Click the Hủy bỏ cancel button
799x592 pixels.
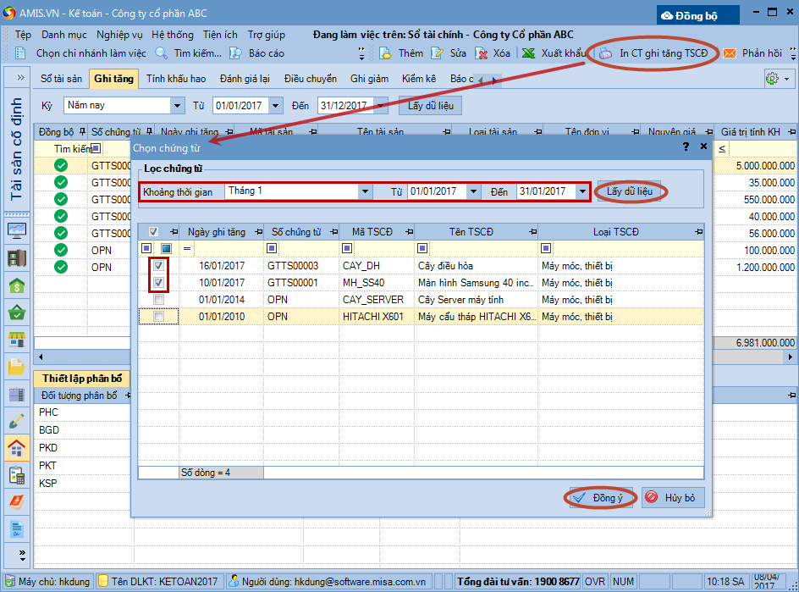(672, 498)
